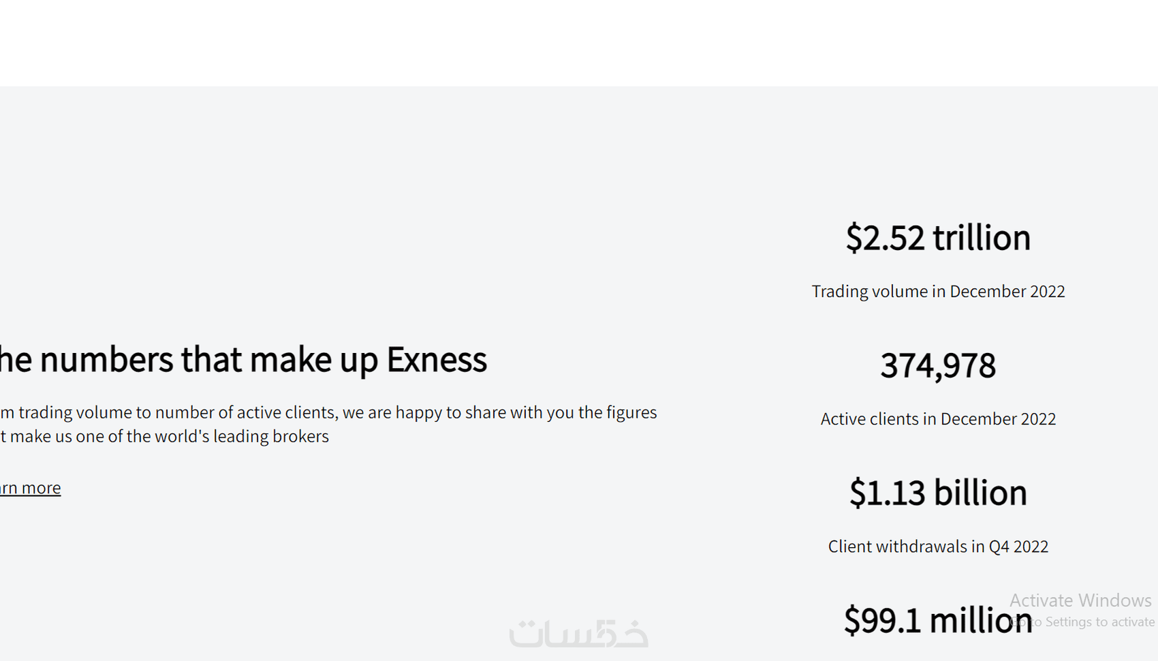Select Active clients in December 2022 text
1158x661 pixels.
tap(938, 418)
